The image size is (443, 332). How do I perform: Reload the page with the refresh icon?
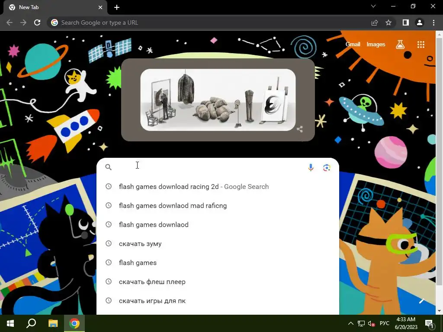[37, 22]
